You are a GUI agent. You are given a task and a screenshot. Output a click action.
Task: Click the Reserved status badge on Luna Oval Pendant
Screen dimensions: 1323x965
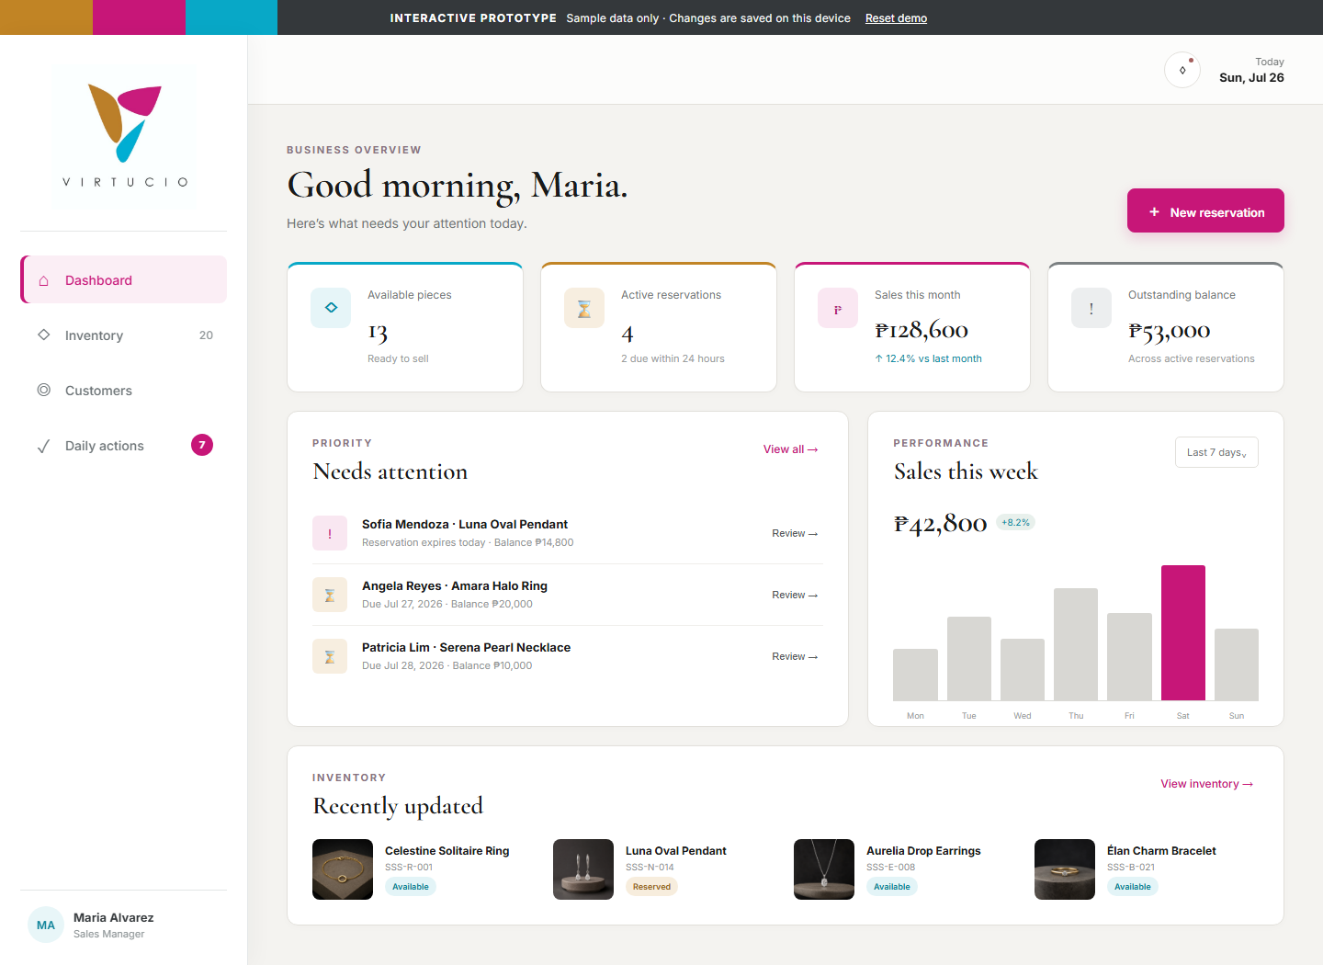[x=651, y=887]
